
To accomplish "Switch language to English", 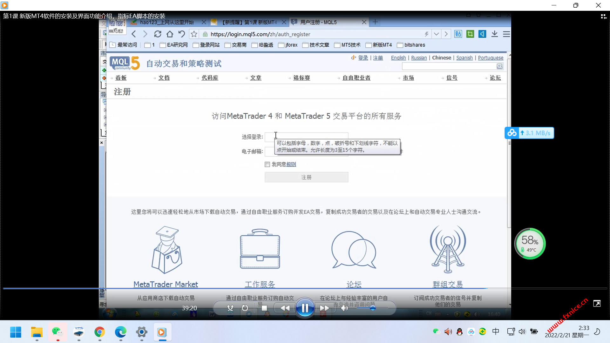I will (x=398, y=58).
